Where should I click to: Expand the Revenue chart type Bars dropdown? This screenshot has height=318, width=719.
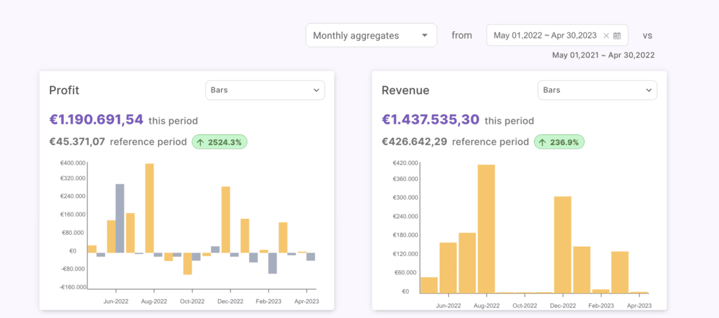(x=597, y=90)
